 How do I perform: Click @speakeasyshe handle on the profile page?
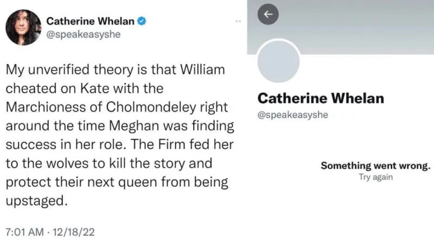click(293, 115)
